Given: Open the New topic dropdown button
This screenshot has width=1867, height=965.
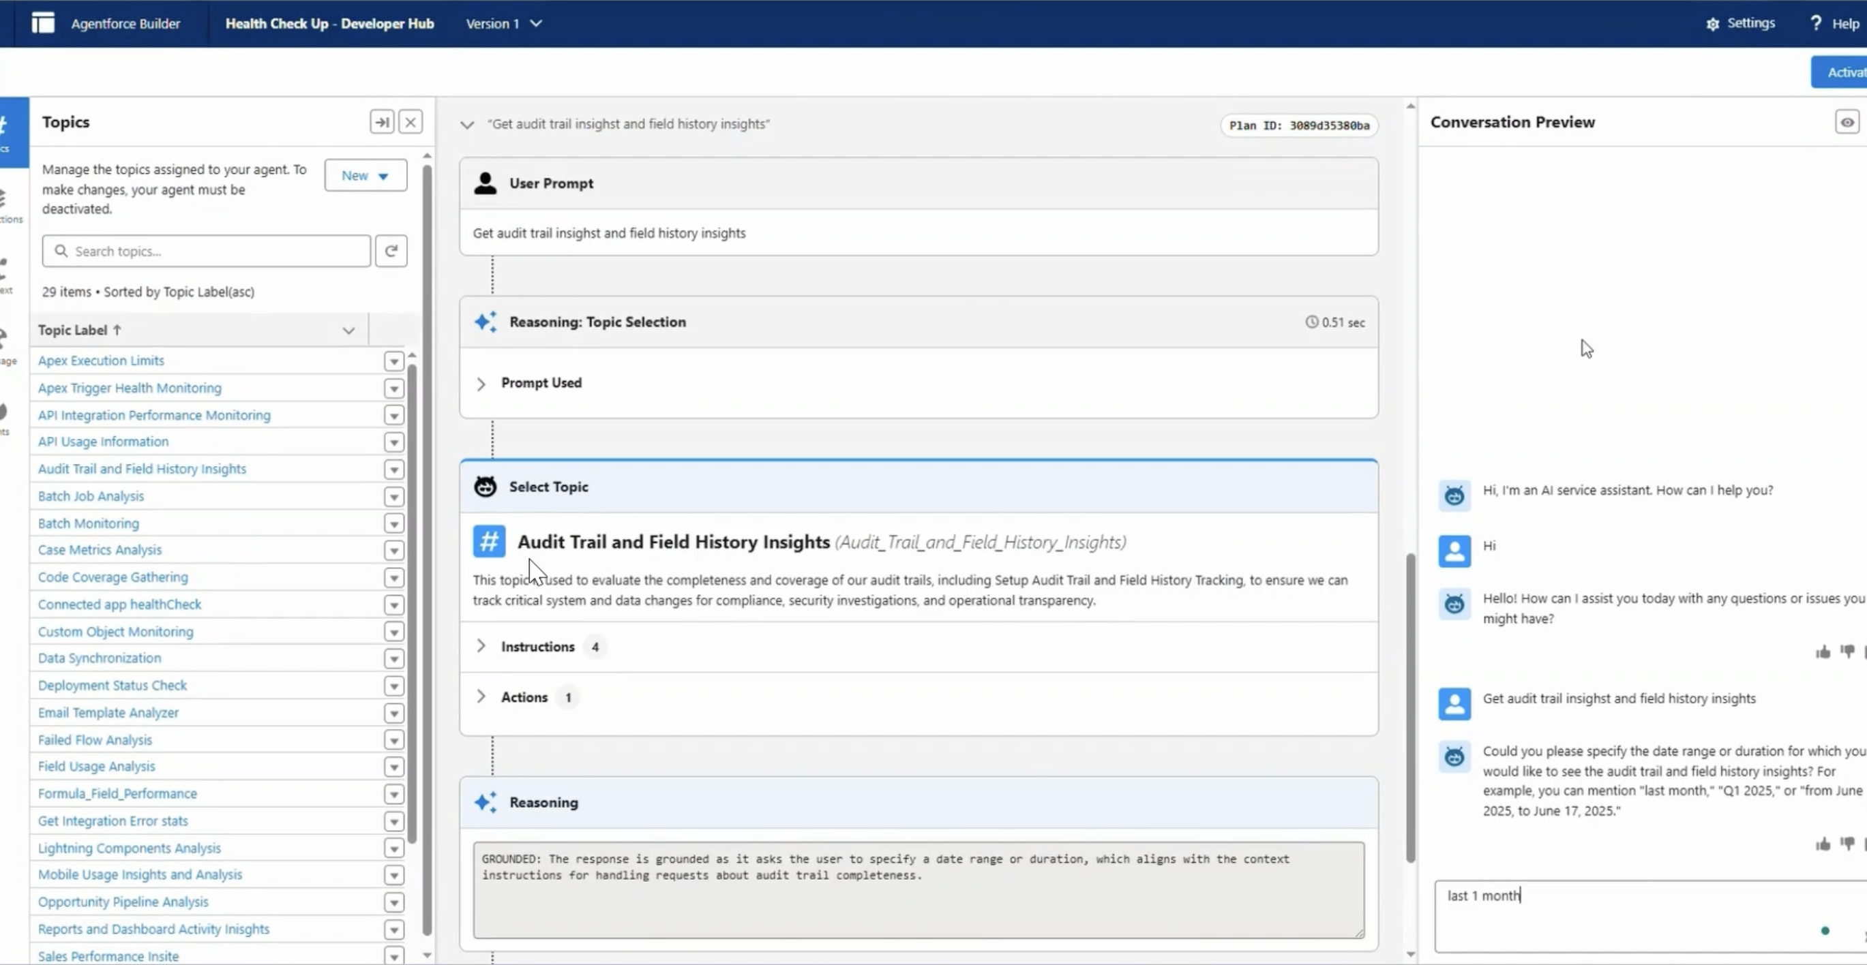Looking at the screenshot, I should (365, 175).
